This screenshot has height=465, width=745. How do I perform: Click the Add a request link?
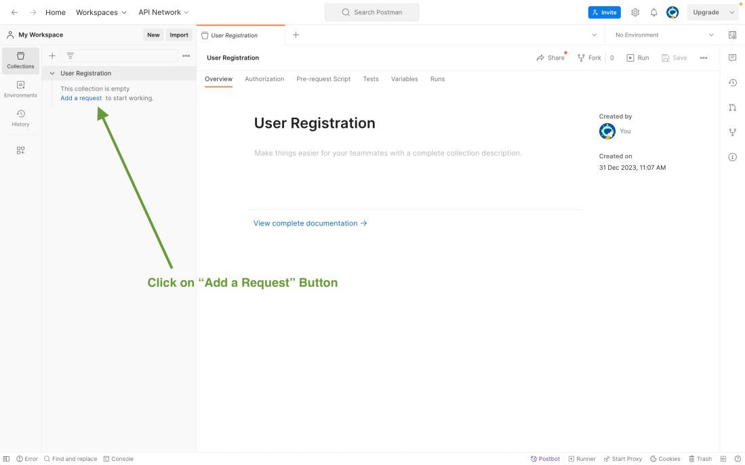pos(81,98)
